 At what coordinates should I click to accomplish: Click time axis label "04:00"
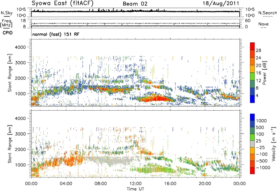tap(66, 184)
